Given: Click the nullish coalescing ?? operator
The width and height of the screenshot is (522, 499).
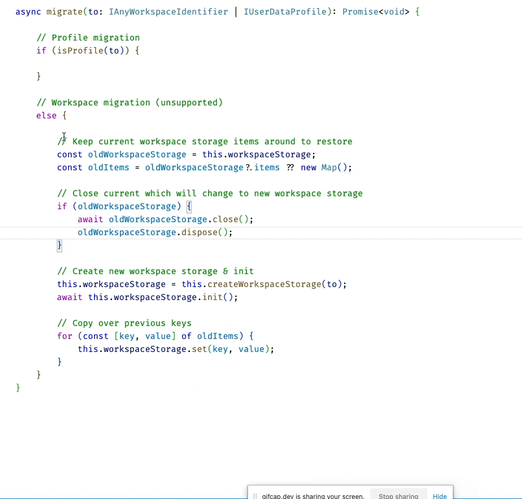Looking at the screenshot, I should click(291, 167).
